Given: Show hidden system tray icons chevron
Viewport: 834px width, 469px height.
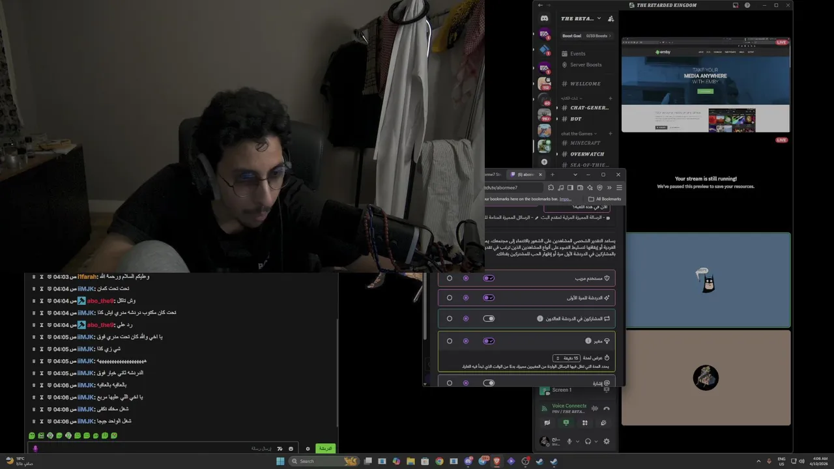Looking at the screenshot, I should tap(758, 461).
